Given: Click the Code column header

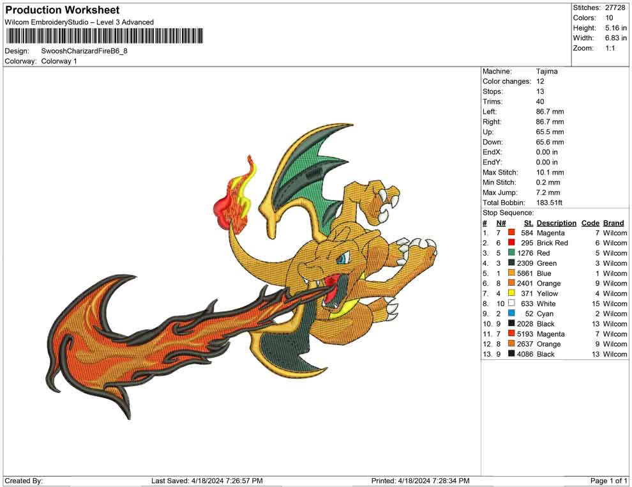Looking at the screenshot, I should coord(591,222).
